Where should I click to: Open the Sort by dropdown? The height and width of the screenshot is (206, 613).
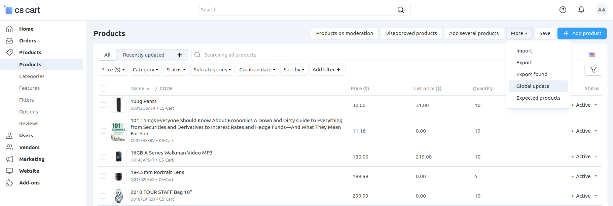tap(294, 70)
